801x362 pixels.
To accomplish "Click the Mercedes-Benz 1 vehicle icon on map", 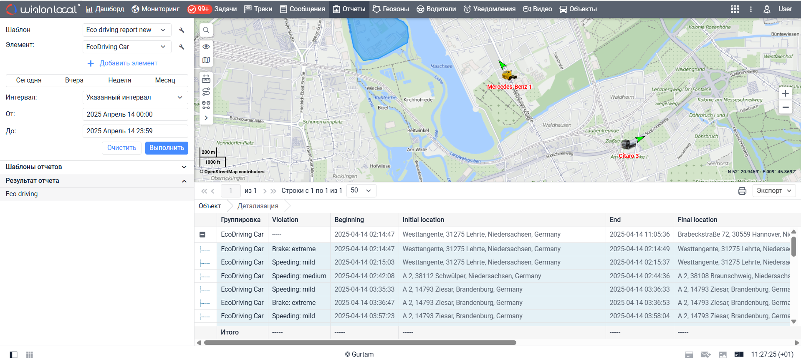I will 509,76.
